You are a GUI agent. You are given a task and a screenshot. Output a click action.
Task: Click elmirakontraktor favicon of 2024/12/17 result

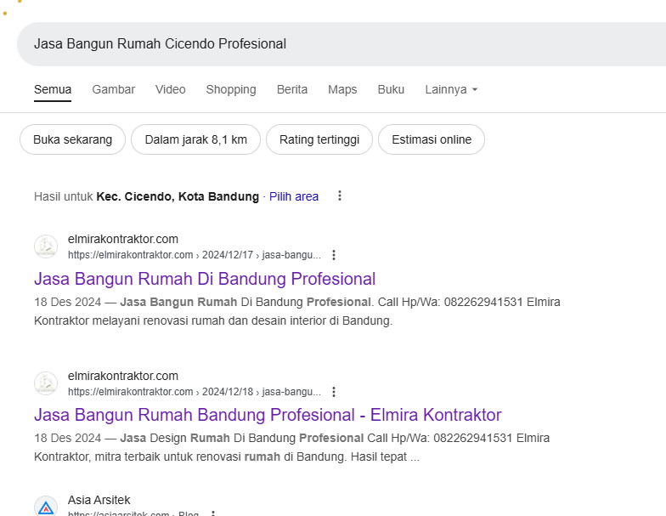click(46, 247)
